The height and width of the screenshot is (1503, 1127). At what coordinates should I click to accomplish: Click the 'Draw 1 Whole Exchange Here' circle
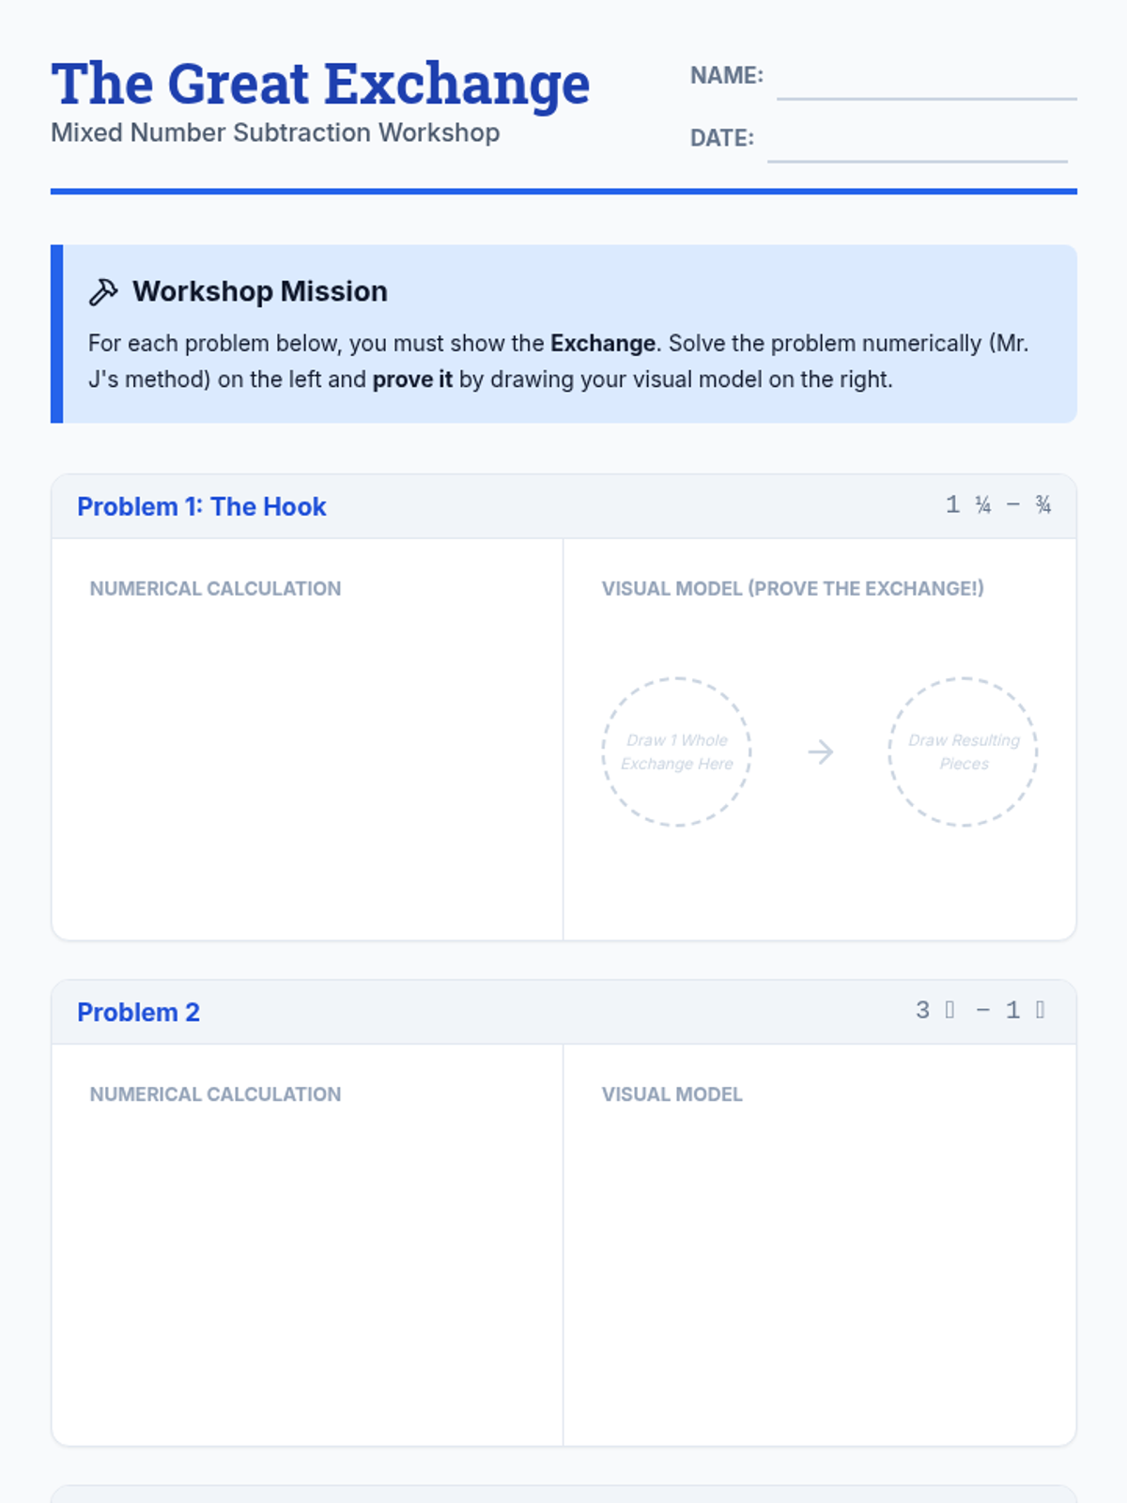tap(676, 751)
